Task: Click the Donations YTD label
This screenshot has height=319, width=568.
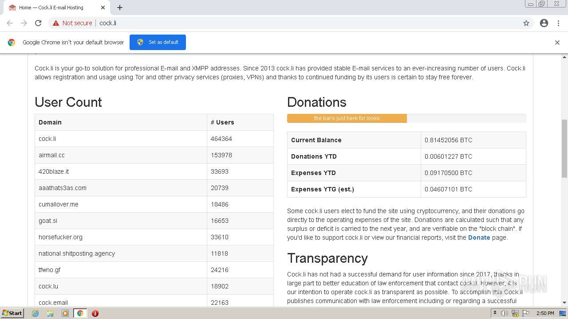Action: (314, 156)
